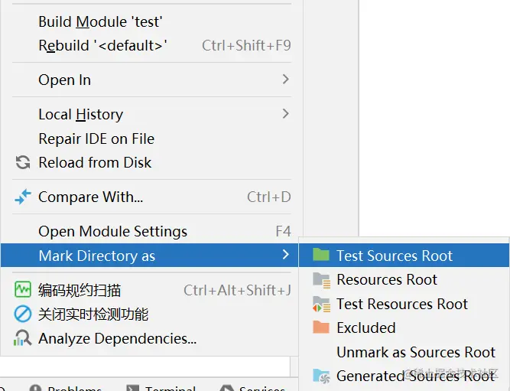Viewport: 510px width, 391px height.
Task: Click the Analyze Dependencies magnifier icon
Action: [x=23, y=338]
